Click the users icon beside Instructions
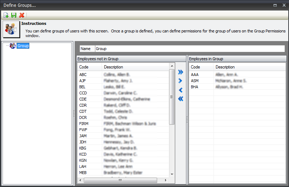 (11, 29)
